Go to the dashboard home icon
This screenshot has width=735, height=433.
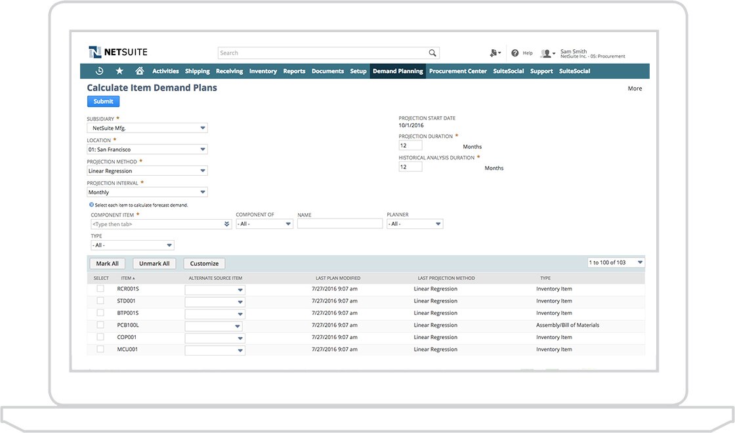(138, 70)
